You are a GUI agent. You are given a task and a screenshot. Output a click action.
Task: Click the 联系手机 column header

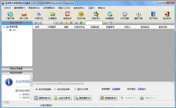pyautogui.click(x=163, y=27)
